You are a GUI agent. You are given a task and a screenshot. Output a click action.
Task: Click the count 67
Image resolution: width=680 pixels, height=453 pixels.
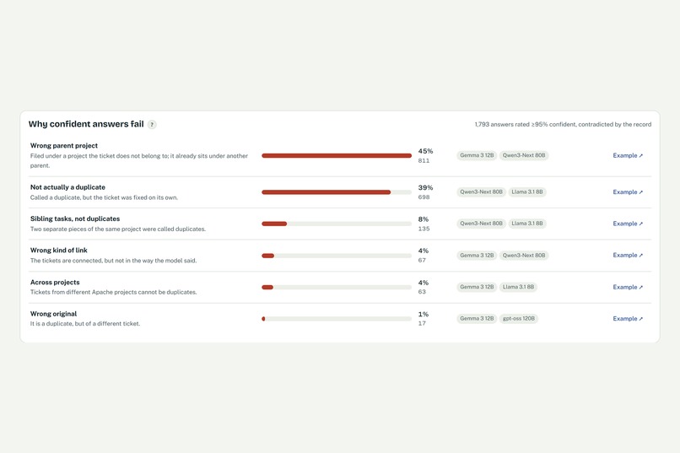pyautogui.click(x=422, y=261)
